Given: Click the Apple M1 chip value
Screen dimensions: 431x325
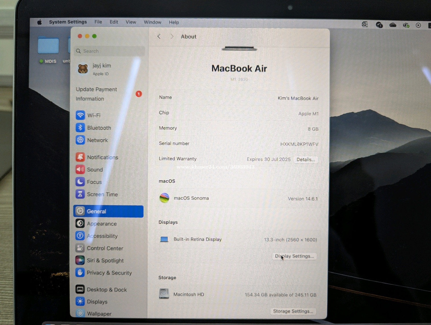Looking at the screenshot, I should pos(308,114).
